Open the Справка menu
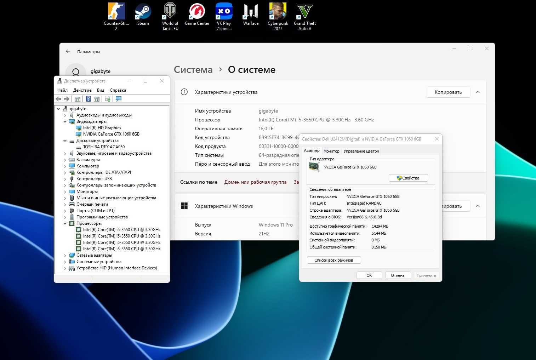 pos(118,90)
